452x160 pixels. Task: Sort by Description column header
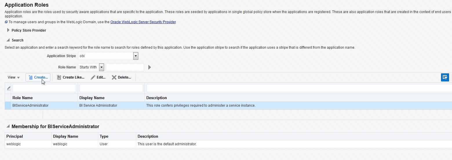pyautogui.click(x=156, y=98)
